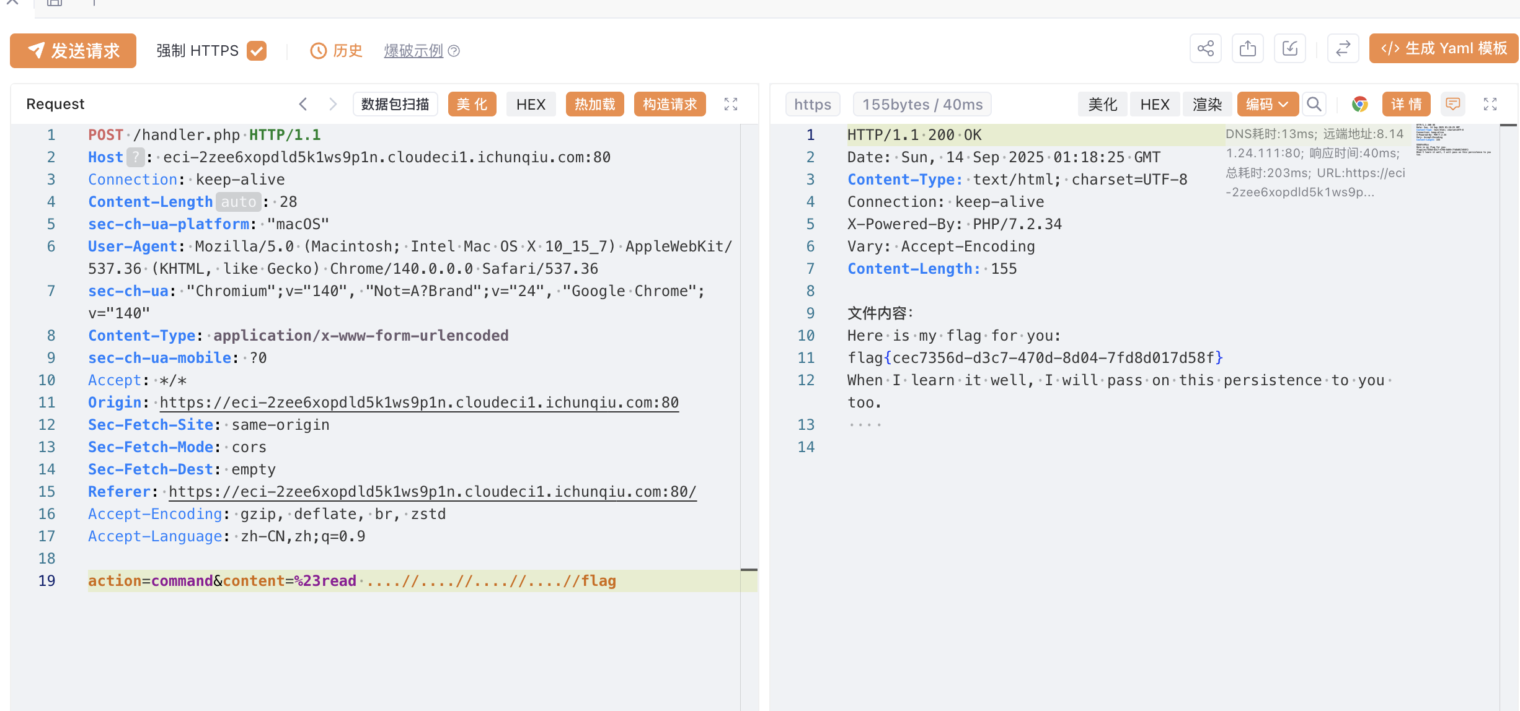Toggle the 强制 HTTPS checkbox

tap(256, 51)
